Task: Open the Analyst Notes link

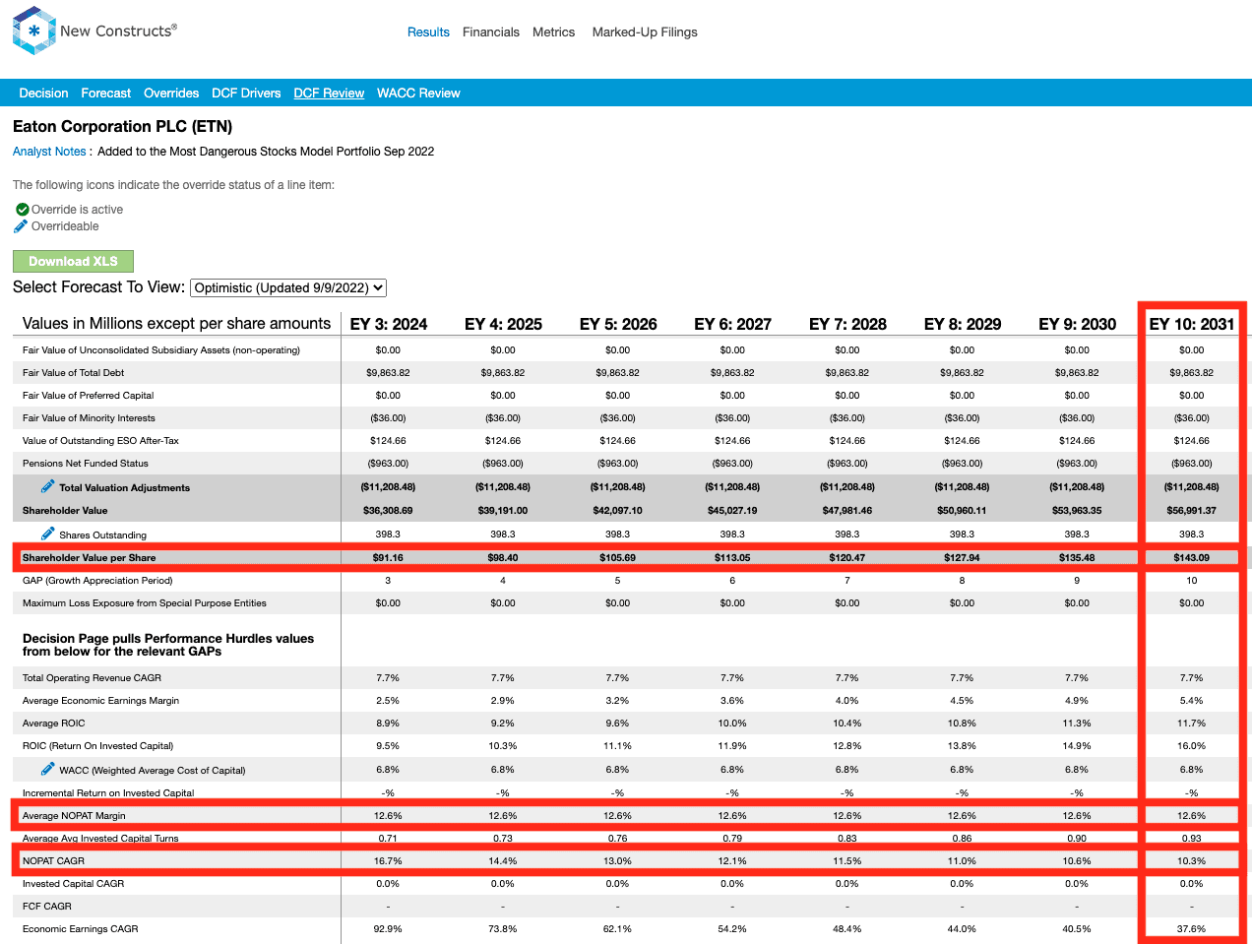Action: [49, 152]
